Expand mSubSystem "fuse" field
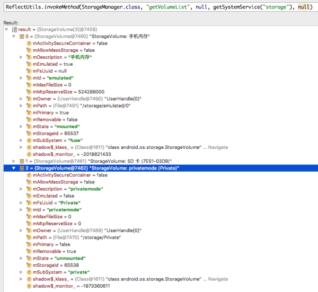318x292 pixels. coord(21,140)
